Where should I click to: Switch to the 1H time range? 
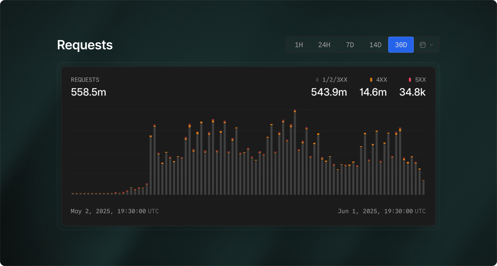click(299, 45)
